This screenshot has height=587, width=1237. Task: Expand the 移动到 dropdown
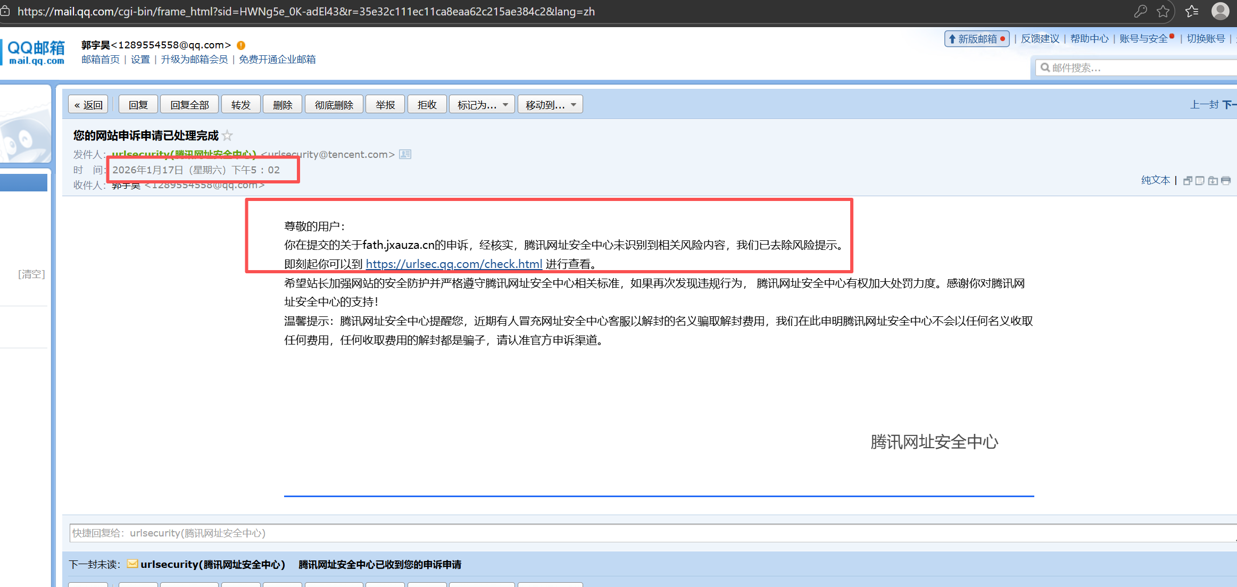click(551, 105)
